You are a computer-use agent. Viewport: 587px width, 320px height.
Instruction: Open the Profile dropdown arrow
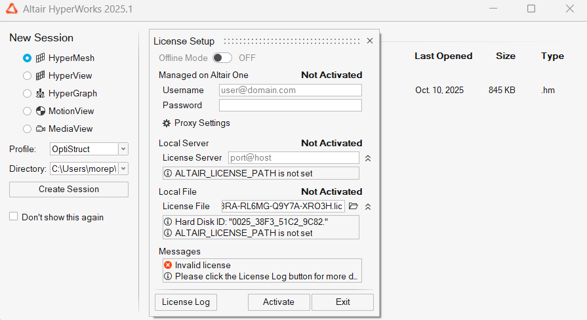[123, 149]
